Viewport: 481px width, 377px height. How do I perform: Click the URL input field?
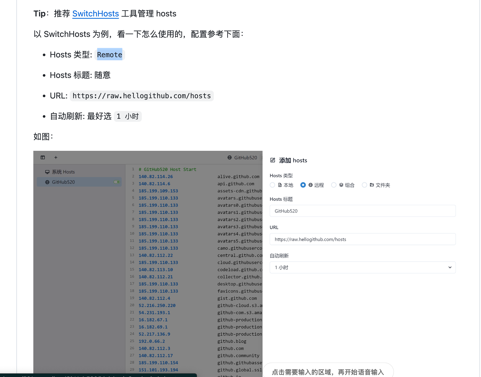363,239
